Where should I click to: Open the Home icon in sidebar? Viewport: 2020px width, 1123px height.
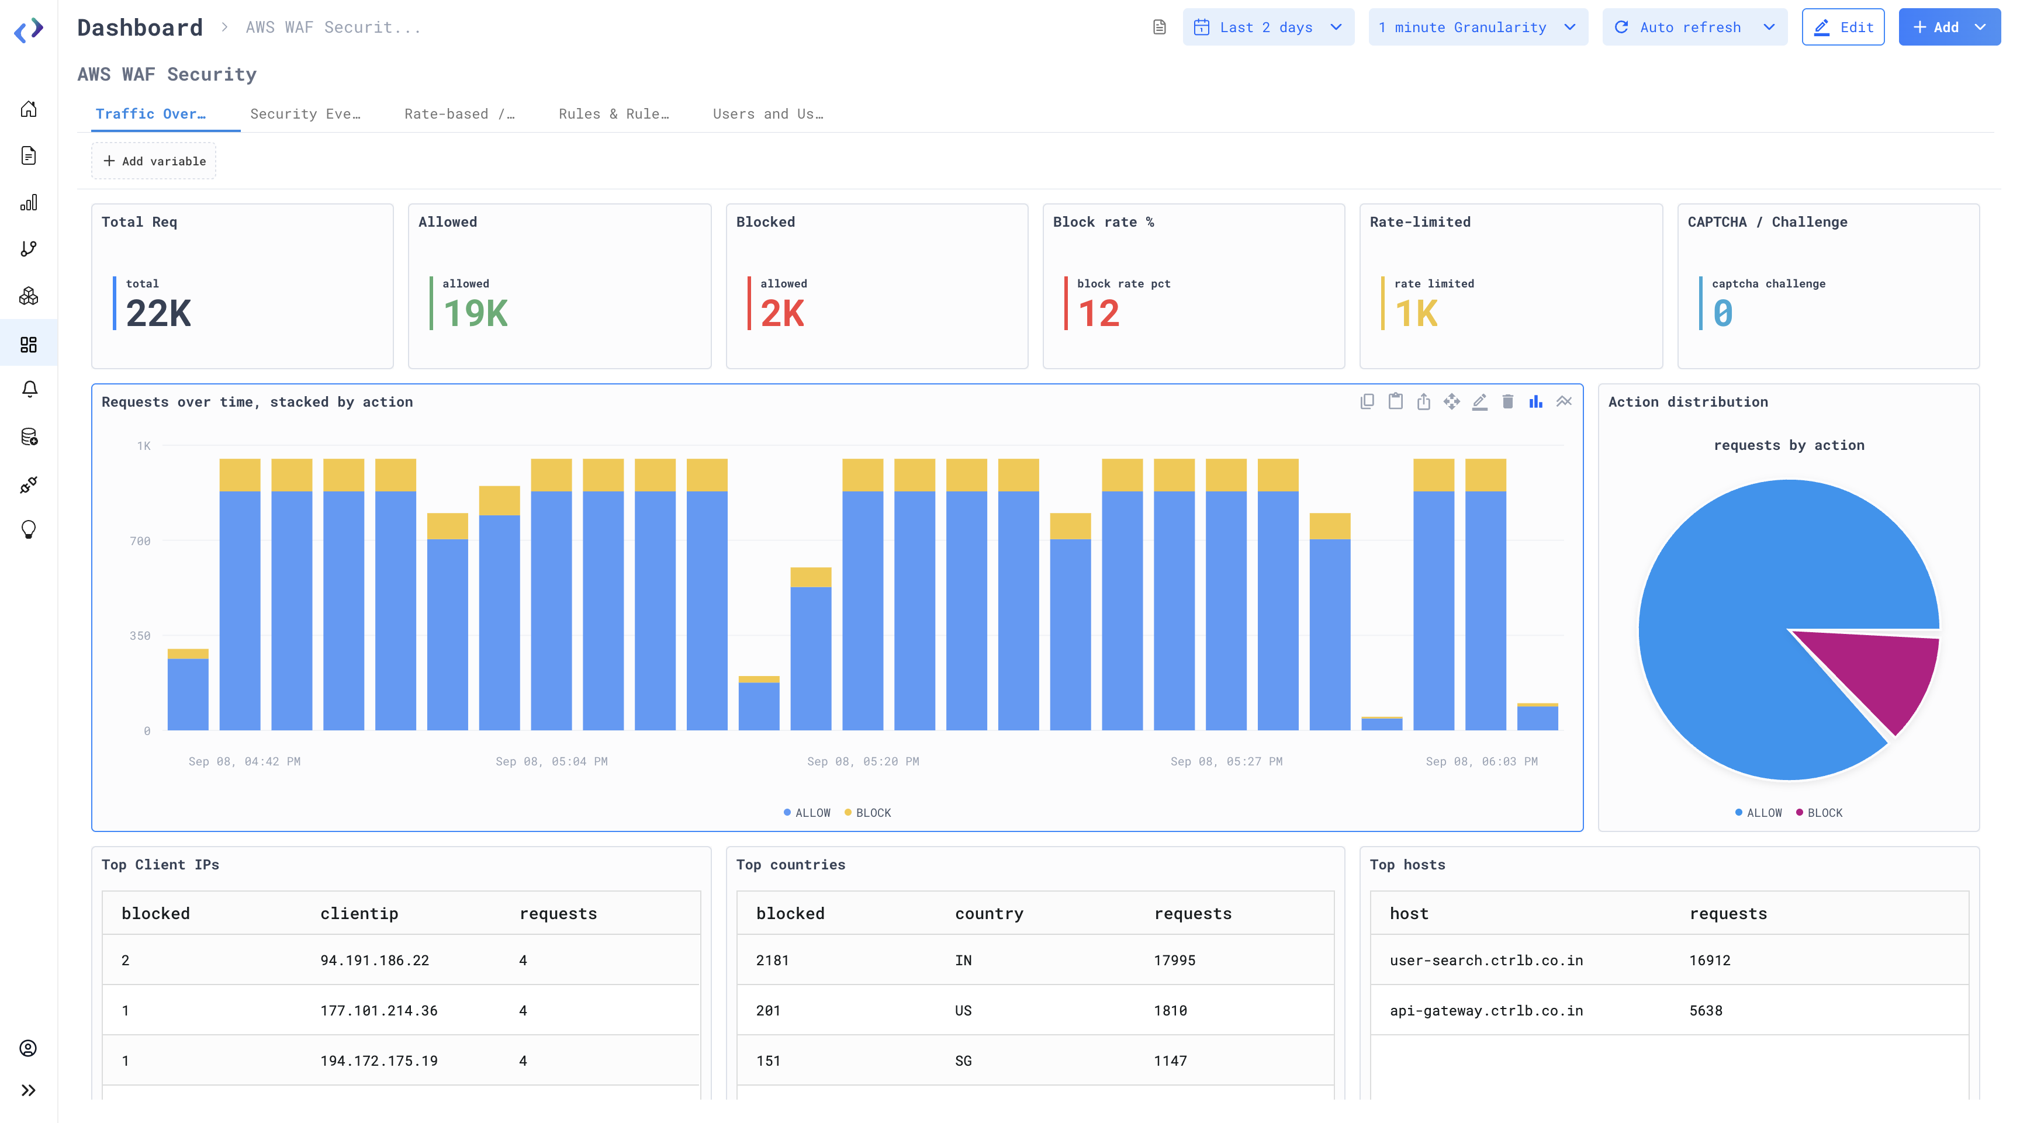[x=29, y=109]
